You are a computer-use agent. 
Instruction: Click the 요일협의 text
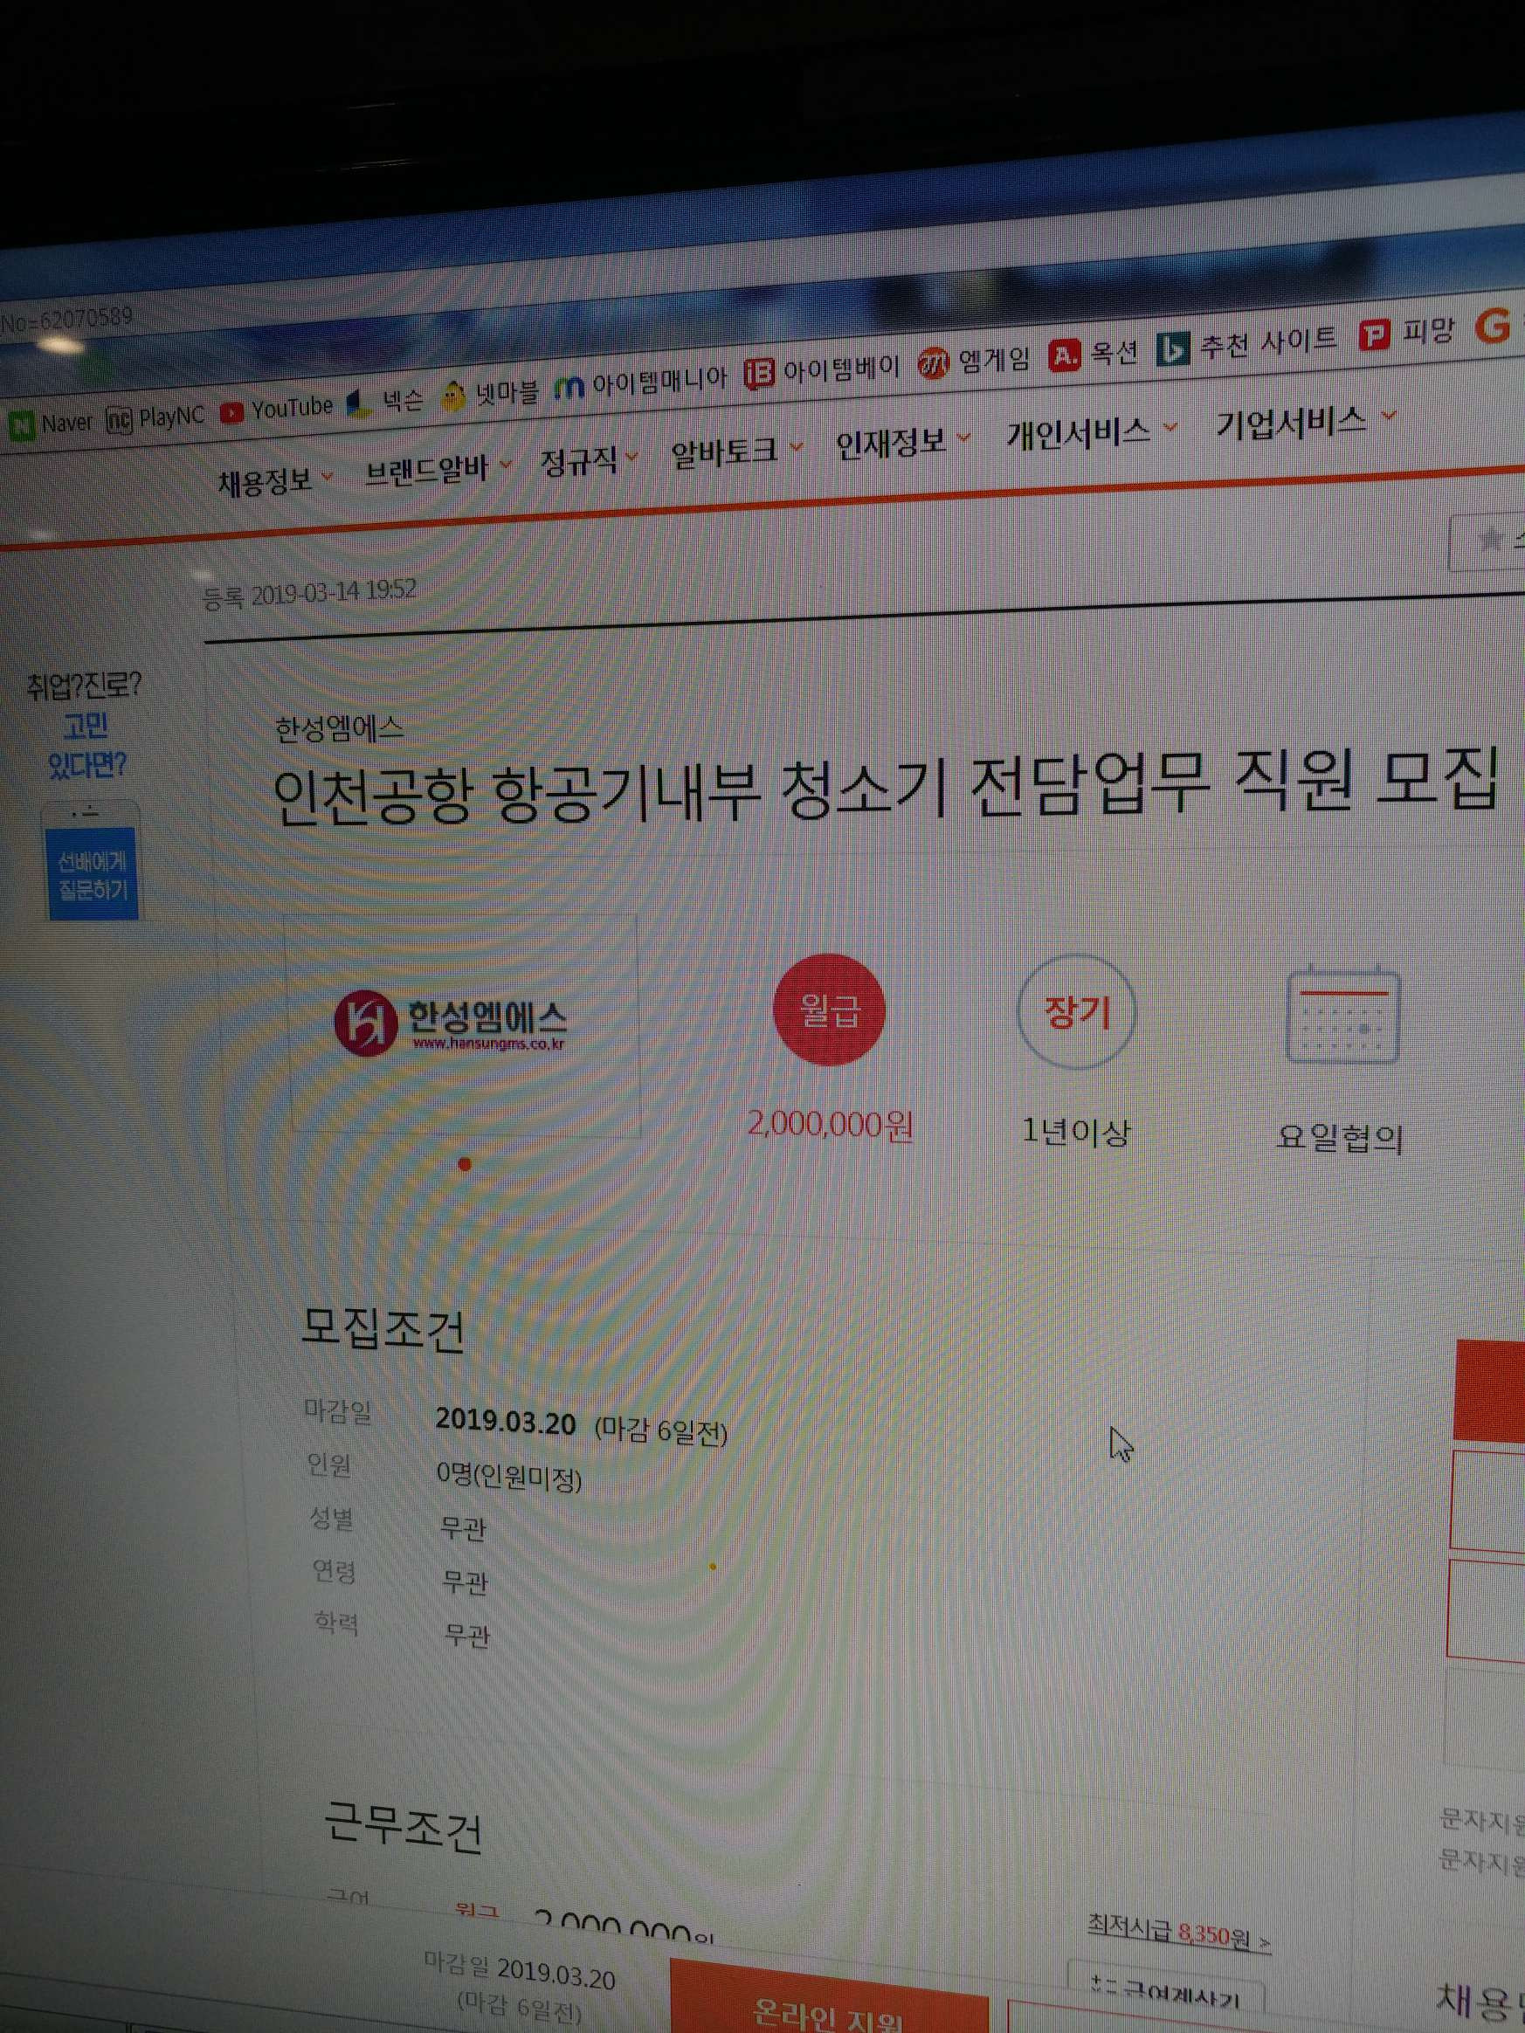[x=1339, y=1138]
